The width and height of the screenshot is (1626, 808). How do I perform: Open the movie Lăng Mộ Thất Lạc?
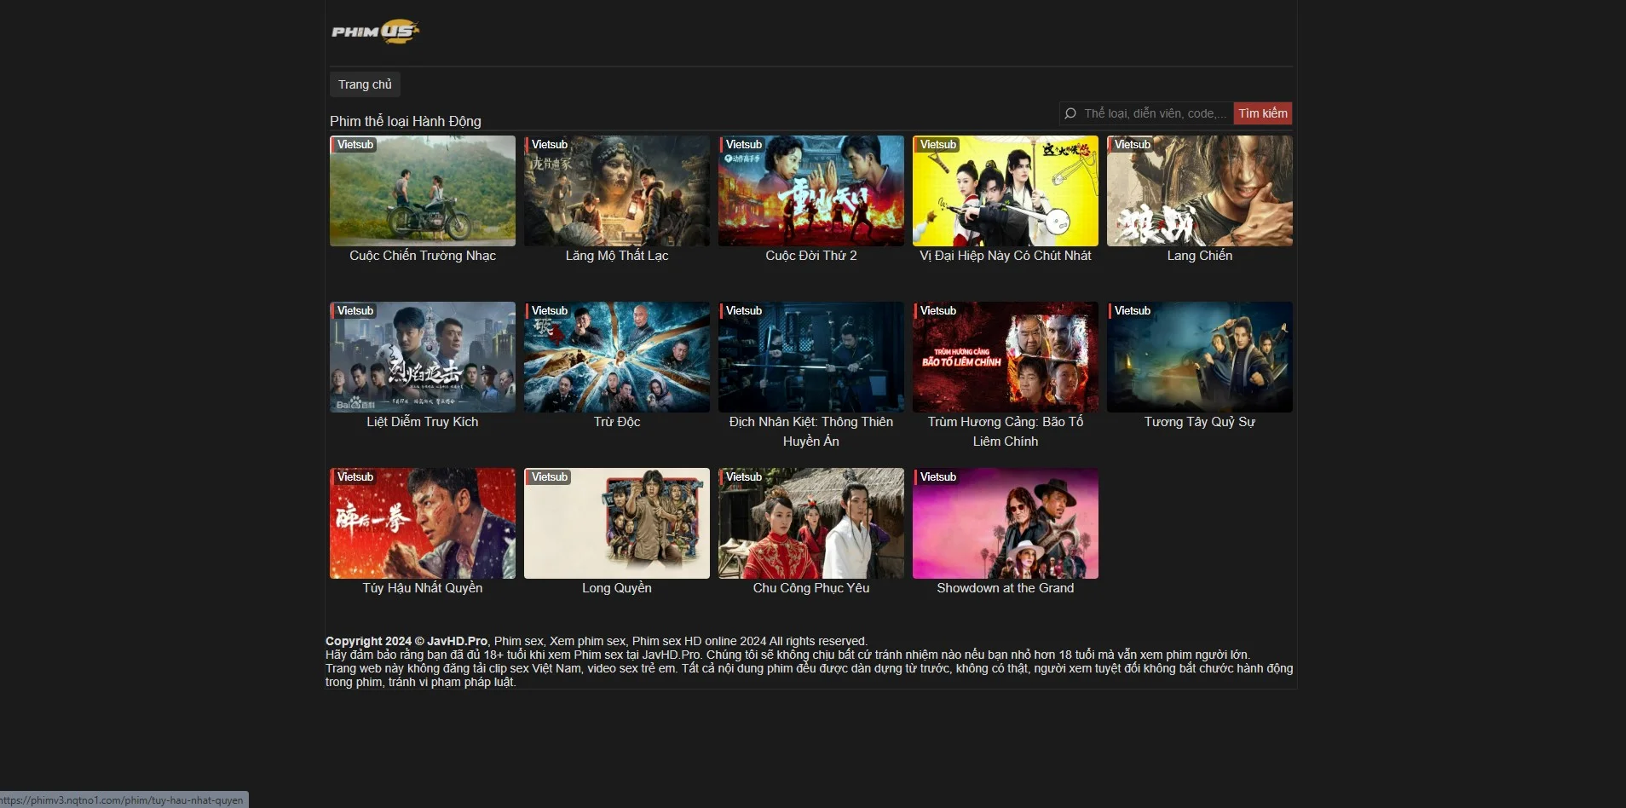616,191
